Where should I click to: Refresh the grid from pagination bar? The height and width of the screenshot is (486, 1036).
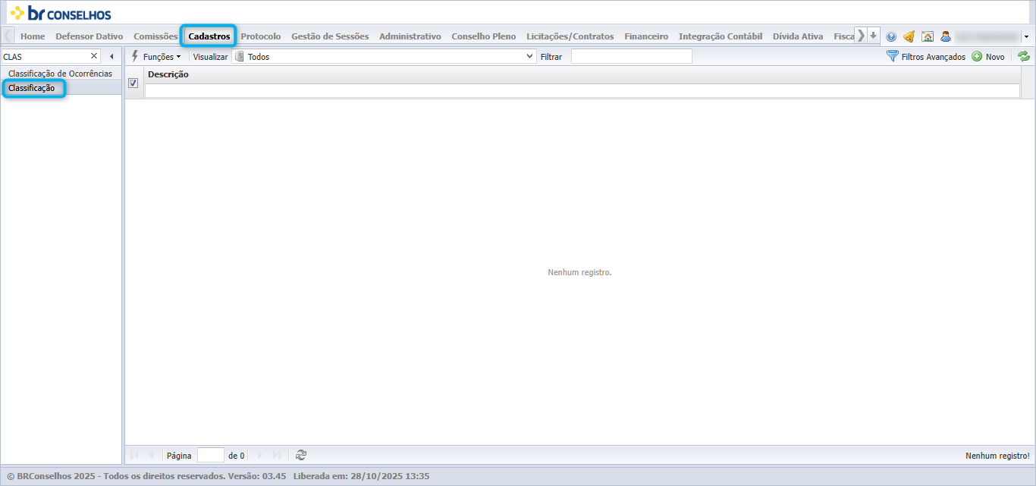point(301,455)
